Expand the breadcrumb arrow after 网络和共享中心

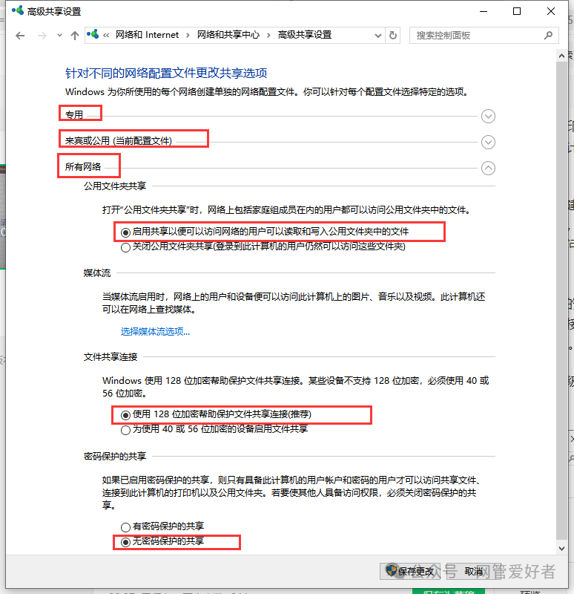click(268, 35)
